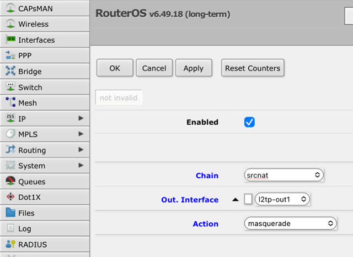Click the Queues sidebar icon
353x257 pixels.
pyautogui.click(x=10, y=181)
